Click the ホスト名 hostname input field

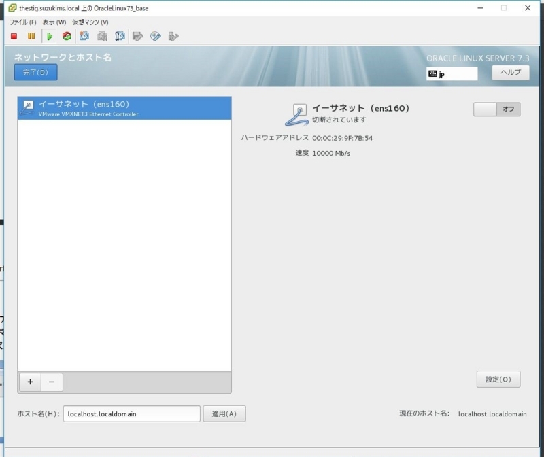point(131,413)
